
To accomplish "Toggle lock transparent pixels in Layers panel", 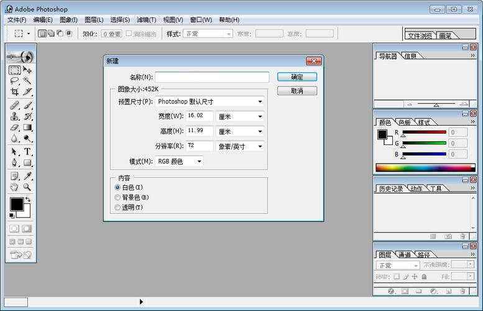I will (x=397, y=277).
